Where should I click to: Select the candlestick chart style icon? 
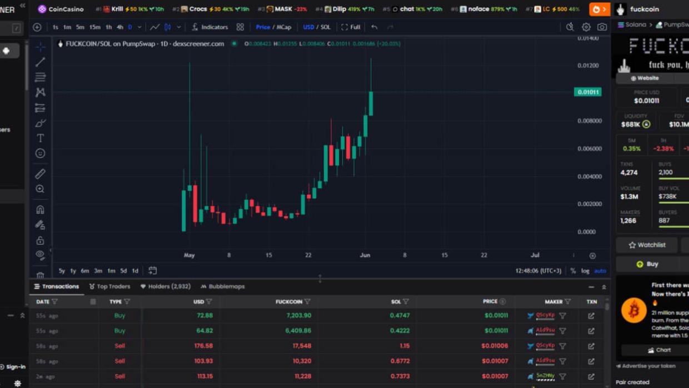(x=167, y=27)
